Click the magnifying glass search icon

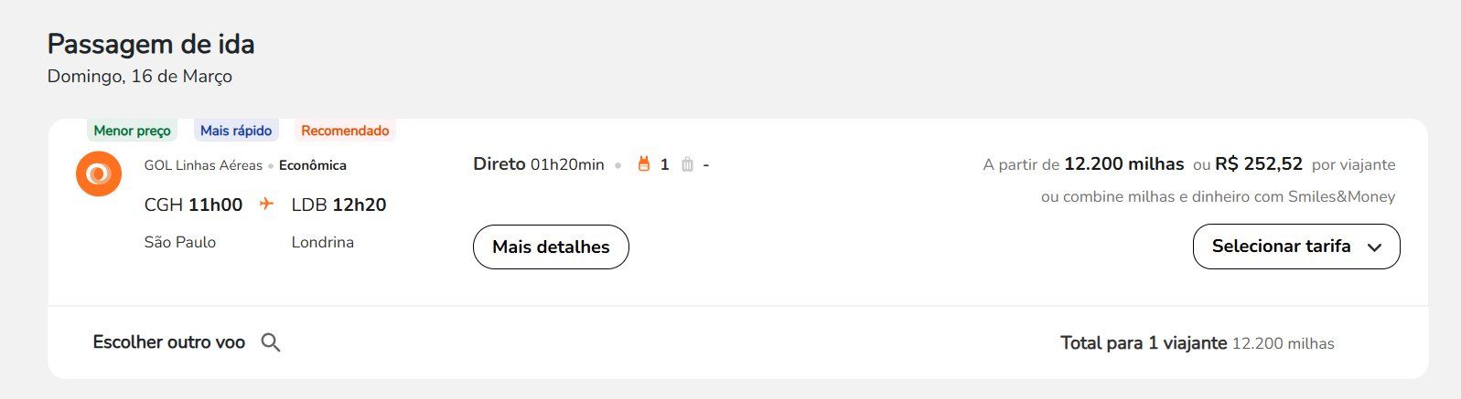click(x=271, y=342)
